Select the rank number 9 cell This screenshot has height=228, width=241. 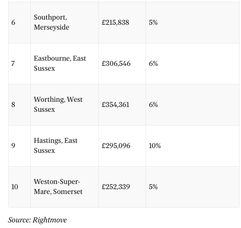[x=13, y=146]
